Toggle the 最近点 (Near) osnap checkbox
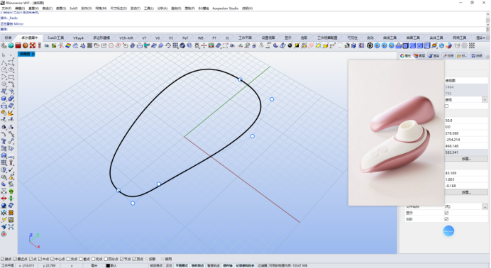491x268 pixels. pyautogui.click(x=15, y=259)
